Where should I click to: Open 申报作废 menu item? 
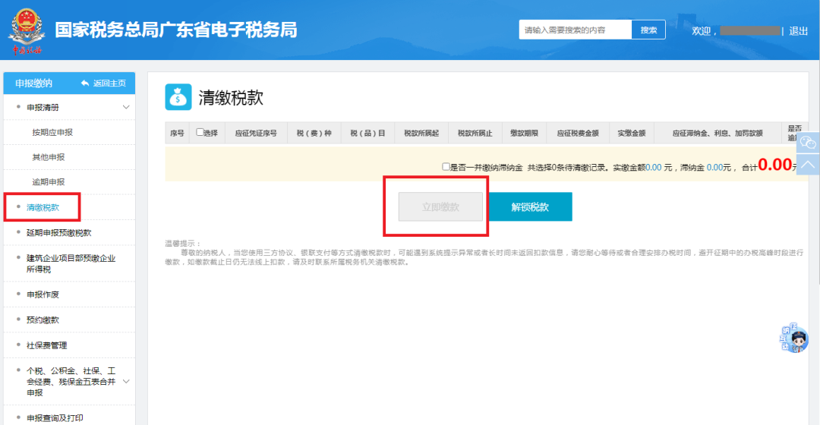pos(43,294)
